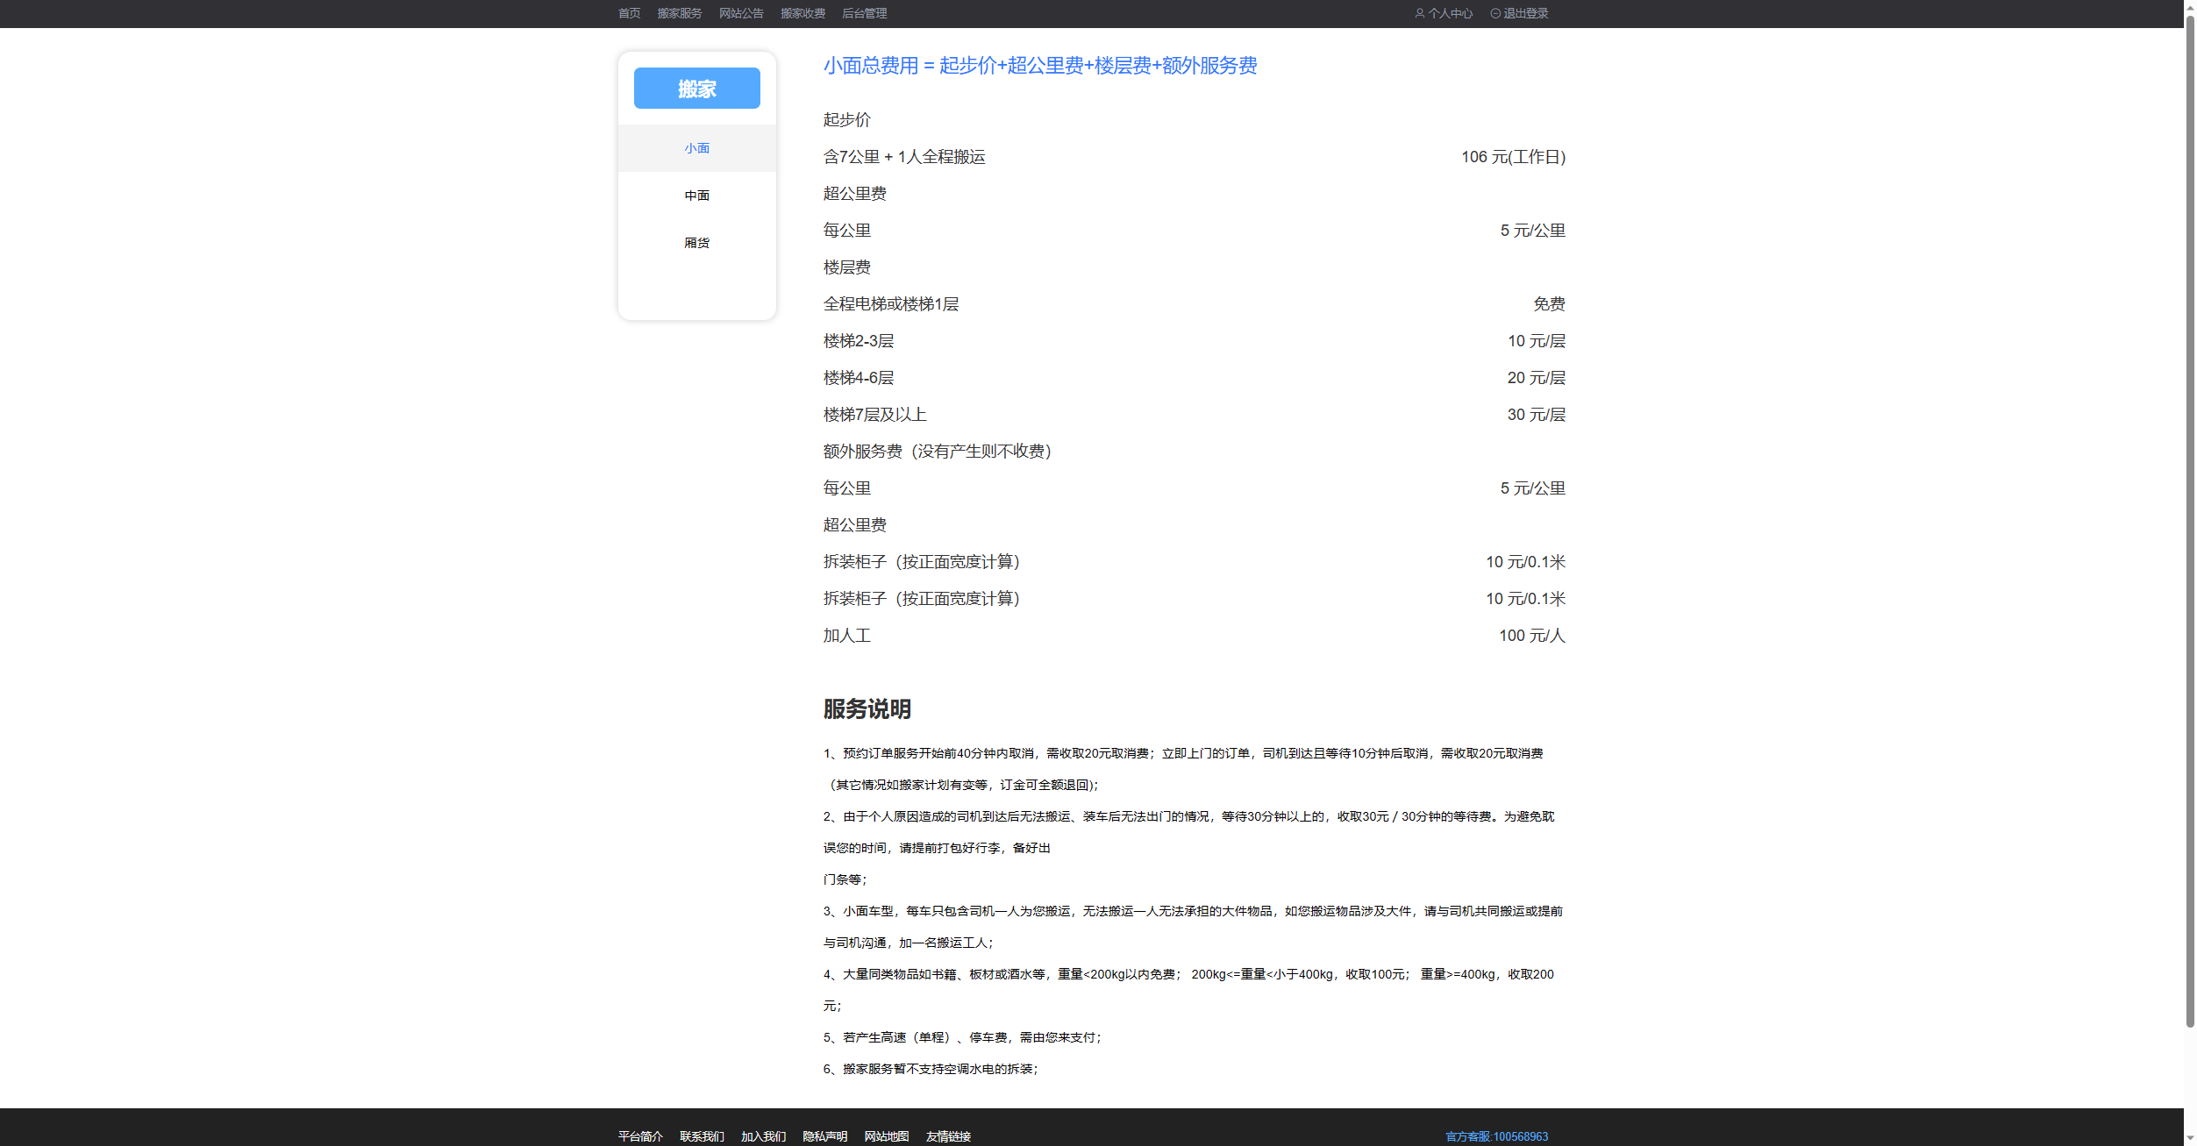The height and width of the screenshot is (1146, 2197).
Task: Open the 搬家服务 menu item
Action: [x=680, y=13]
